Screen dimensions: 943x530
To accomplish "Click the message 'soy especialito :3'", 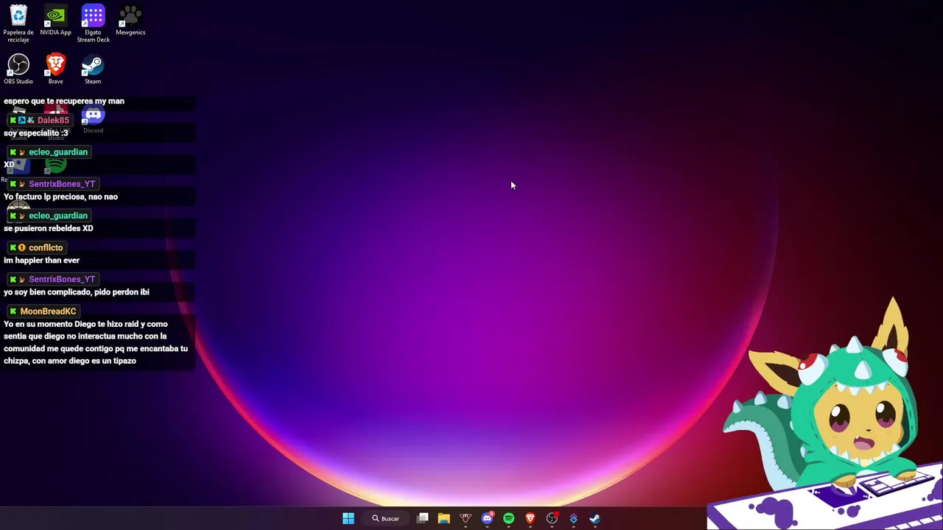I will 36,132.
